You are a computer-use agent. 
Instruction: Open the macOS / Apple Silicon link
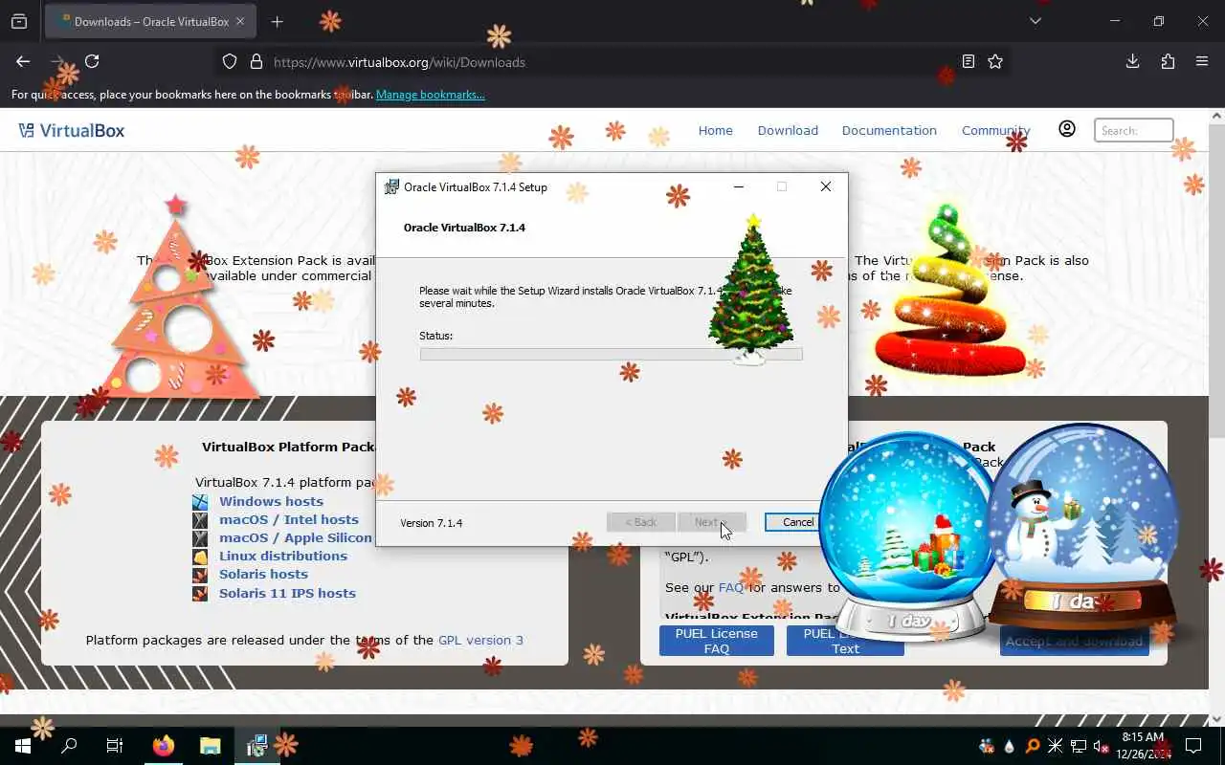pyautogui.click(x=295, y=537)
